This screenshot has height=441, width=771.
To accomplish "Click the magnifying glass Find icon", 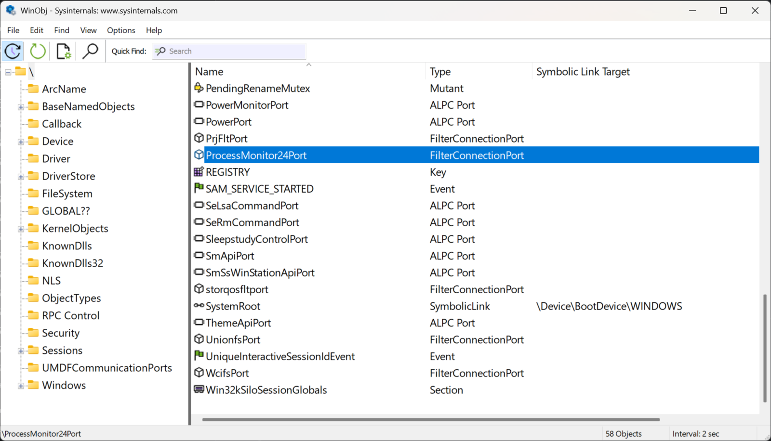I will click(x=90, y=51).
